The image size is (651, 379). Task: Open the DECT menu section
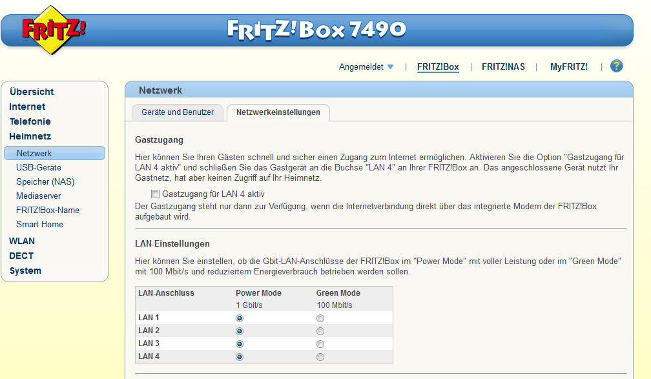(x=21, y=256)
